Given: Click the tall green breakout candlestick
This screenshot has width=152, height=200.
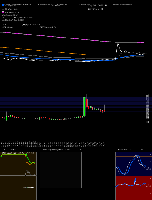Looking at the screenshot, I should pyautogui.click(x=85, y=107).
